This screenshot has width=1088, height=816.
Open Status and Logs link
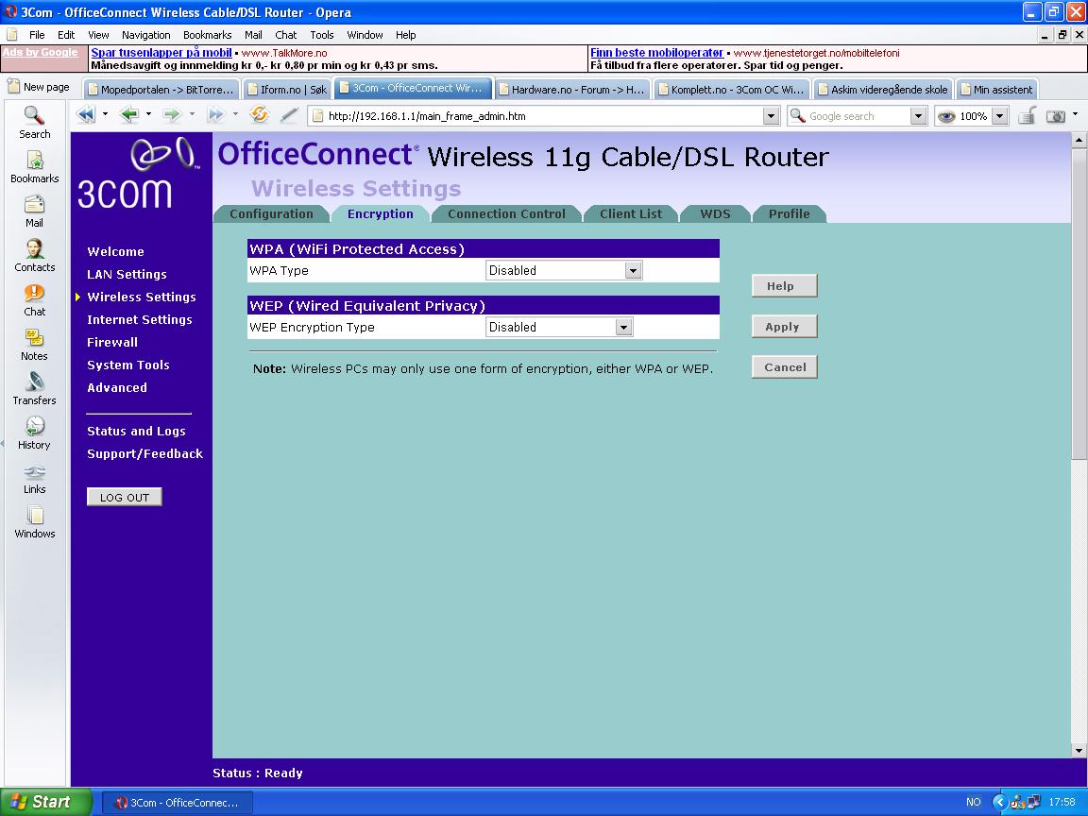tap(136, 431)
